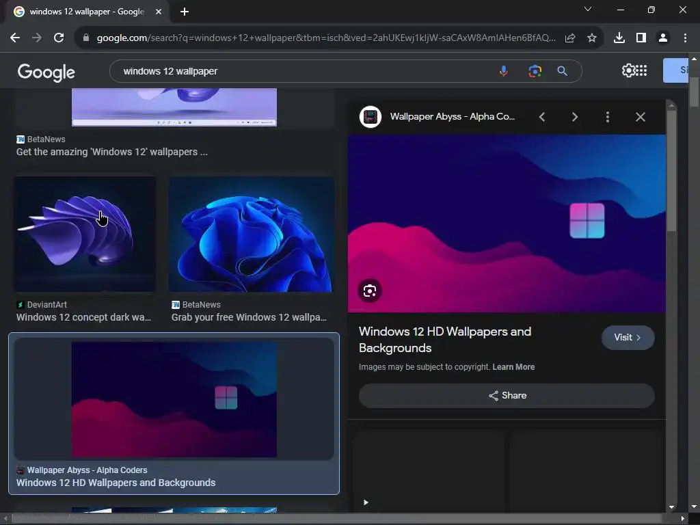Open Wallpaper Abyss site avatar
The height and width of the screenshot is (525, 700).
[x=371, y=117]
